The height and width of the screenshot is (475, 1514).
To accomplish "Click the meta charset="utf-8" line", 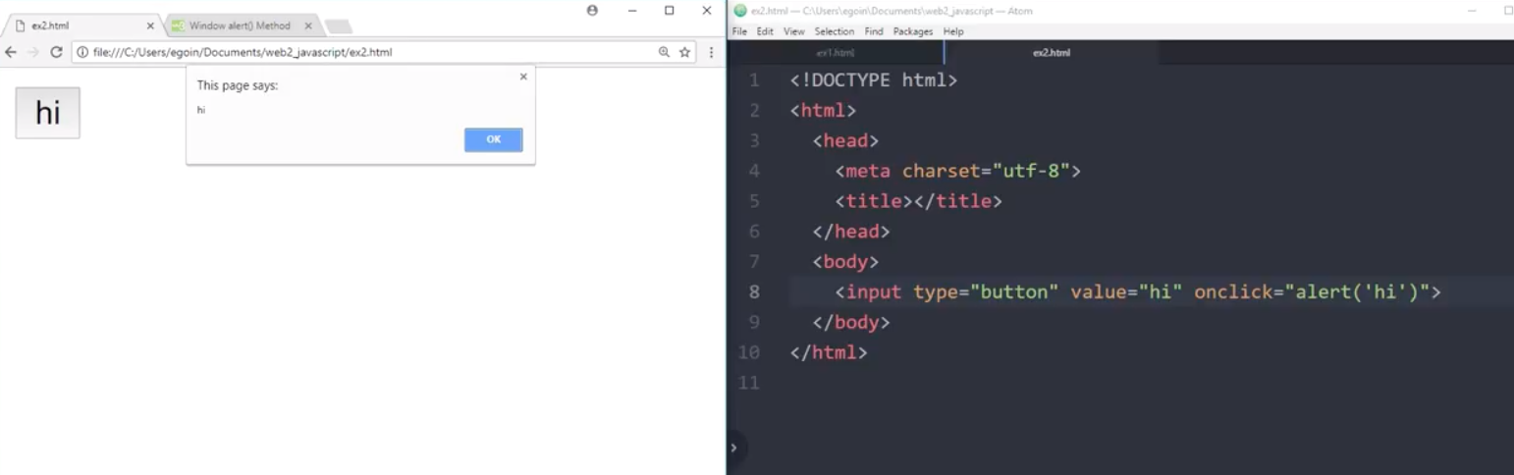I will coord(957,171).
